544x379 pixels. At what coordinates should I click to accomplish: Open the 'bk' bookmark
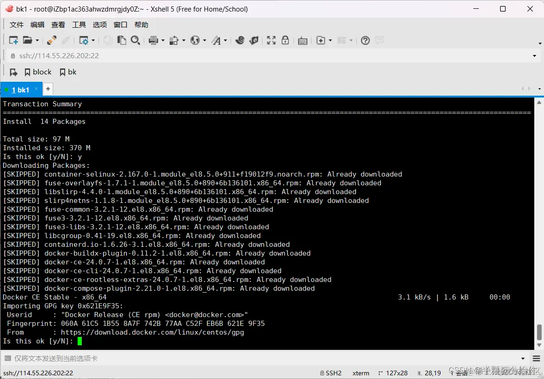click(x=68, y=72)
